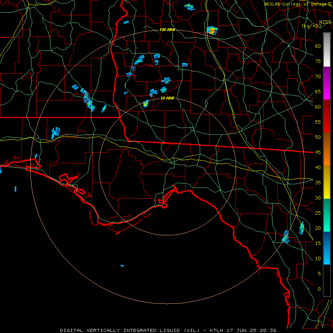Click the "[kg/m2]" units label
This screenshot has height=333, width=333.
[x=311, y=26]
